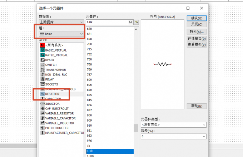Select CAP_ELECTROLIT family icon
Screen dimensions: 243x157
pos(43,108)
